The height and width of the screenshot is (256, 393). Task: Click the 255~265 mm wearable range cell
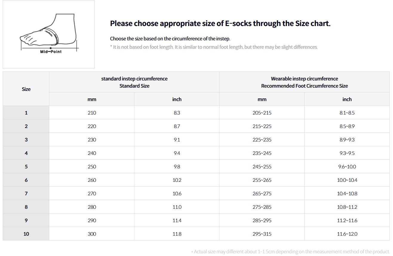(262, 180)
